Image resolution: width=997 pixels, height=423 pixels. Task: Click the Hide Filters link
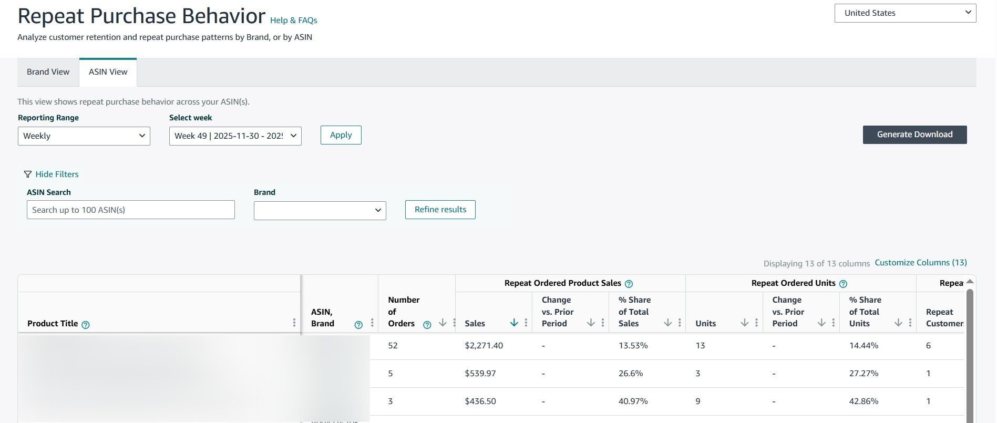coord(57,174)
